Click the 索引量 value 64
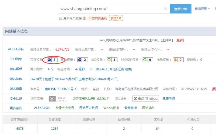The image size is (216, 134). coord(158,129)
